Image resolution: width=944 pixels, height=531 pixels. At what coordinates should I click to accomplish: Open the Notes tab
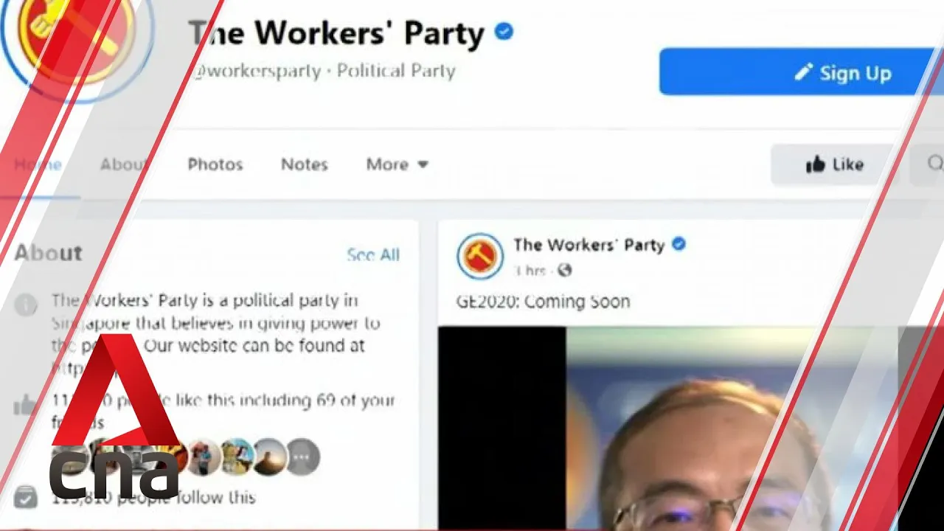coord(304,164)
